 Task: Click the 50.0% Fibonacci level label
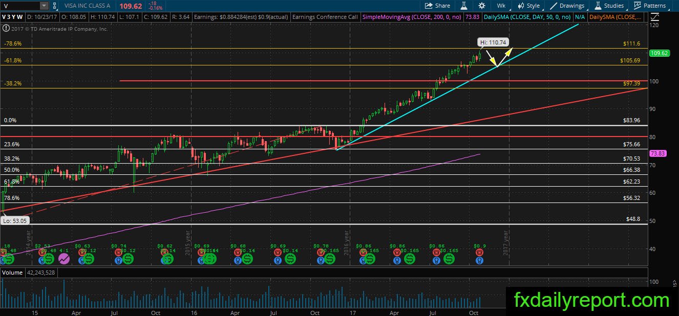click(11, 170)
